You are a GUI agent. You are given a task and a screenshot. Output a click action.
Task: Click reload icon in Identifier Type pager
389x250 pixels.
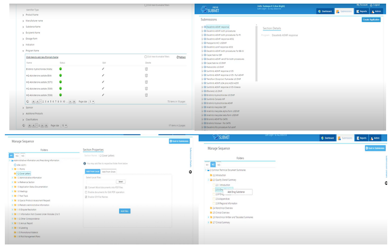coord(24,126)
